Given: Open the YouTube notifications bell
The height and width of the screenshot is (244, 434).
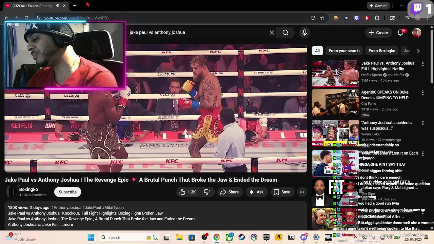Looking at the screenshot, I should click(401, 33).
